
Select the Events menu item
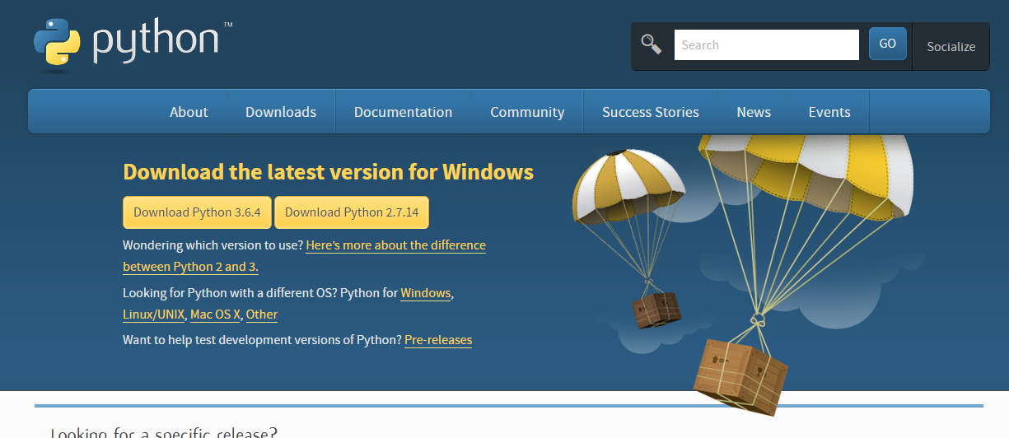829,112
